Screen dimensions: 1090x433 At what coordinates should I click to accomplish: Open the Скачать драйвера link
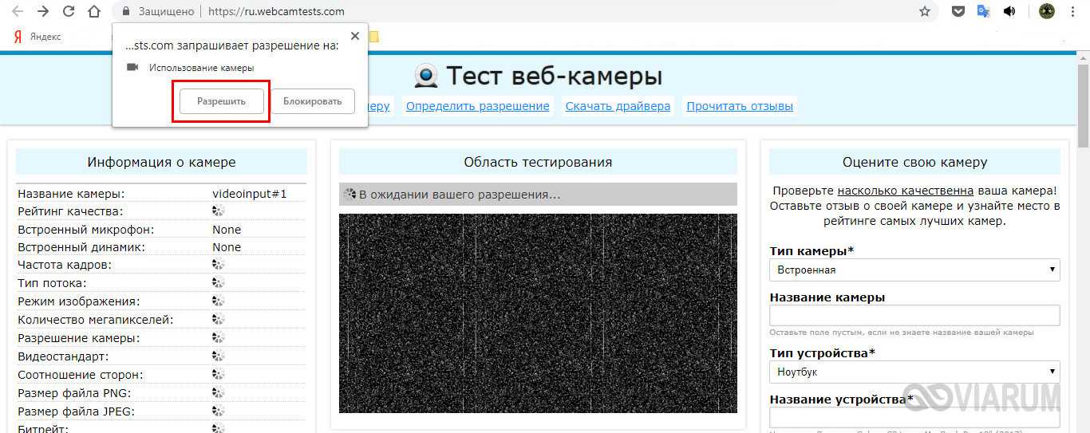pyautogui.click(x=618, y=106)
